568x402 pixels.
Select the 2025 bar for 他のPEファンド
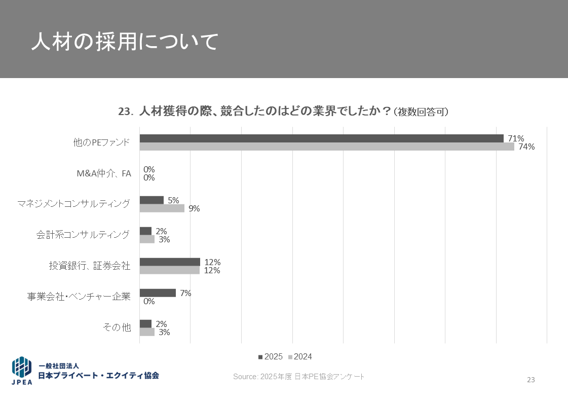point(321,138)
